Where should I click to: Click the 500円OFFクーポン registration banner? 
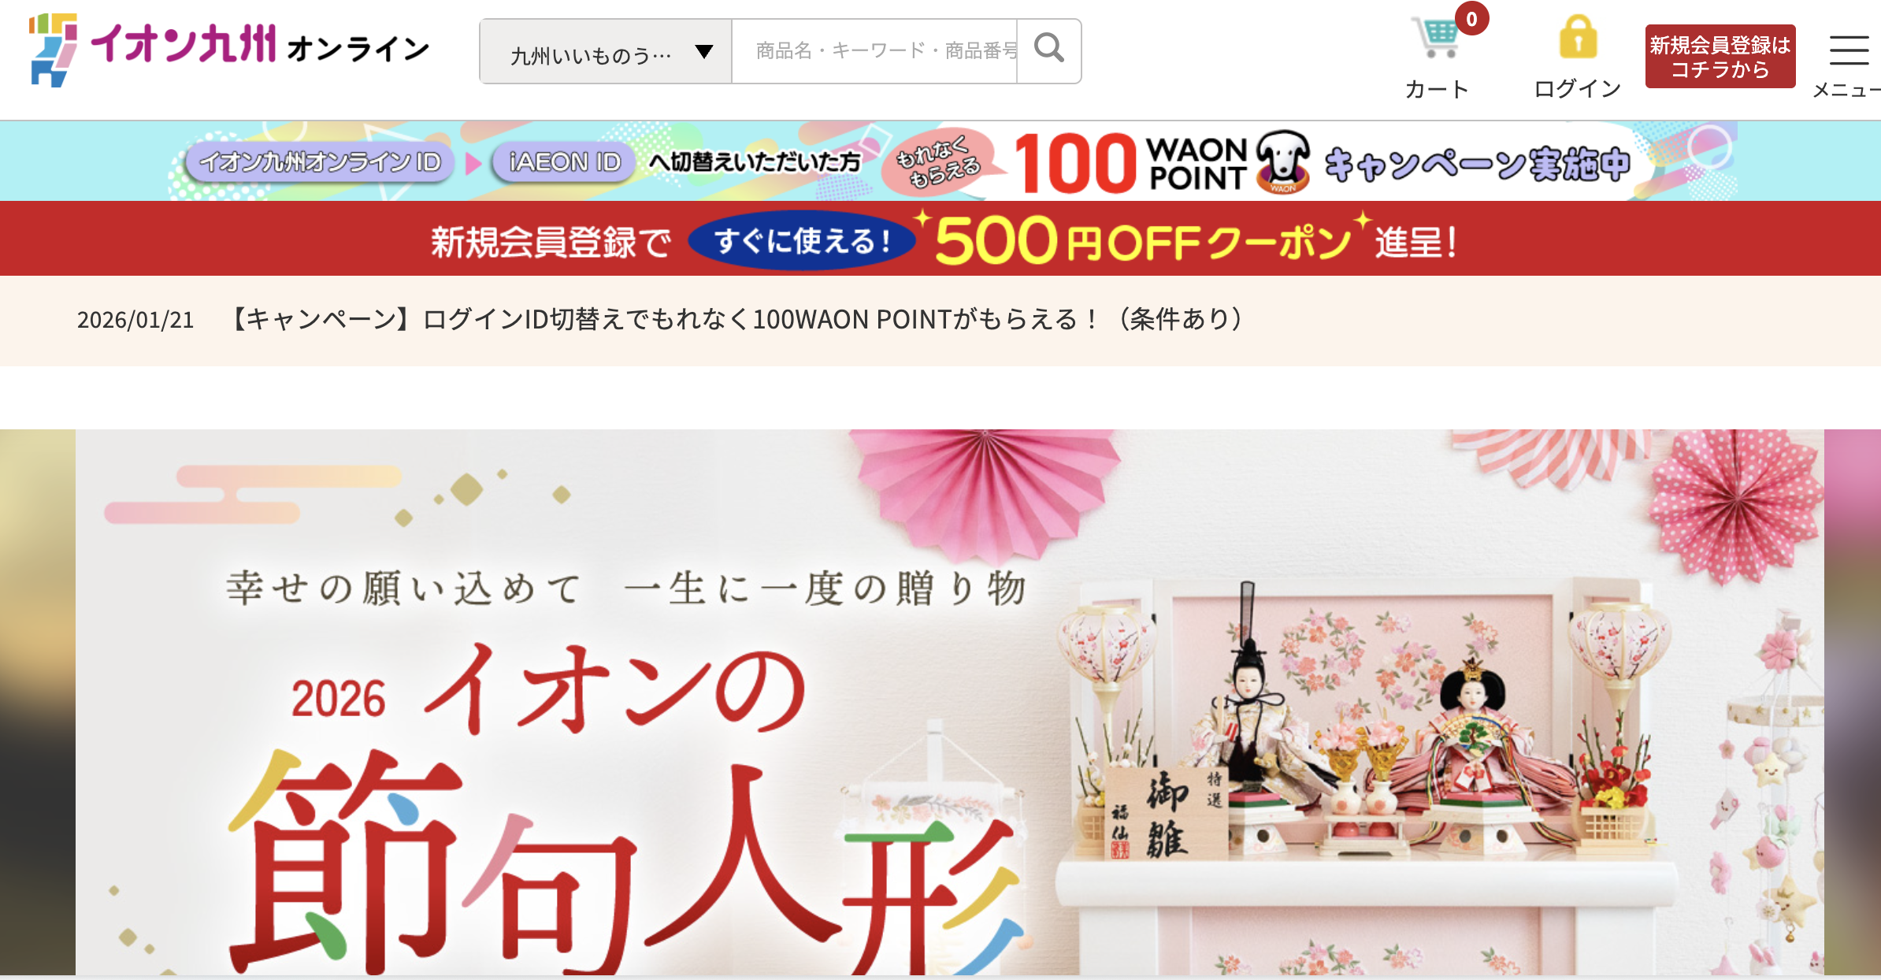point(940,239)
